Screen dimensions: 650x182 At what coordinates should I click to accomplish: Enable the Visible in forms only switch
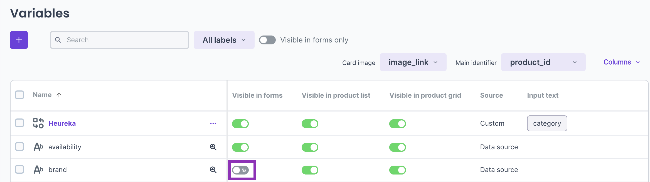[x=267, y=40]
